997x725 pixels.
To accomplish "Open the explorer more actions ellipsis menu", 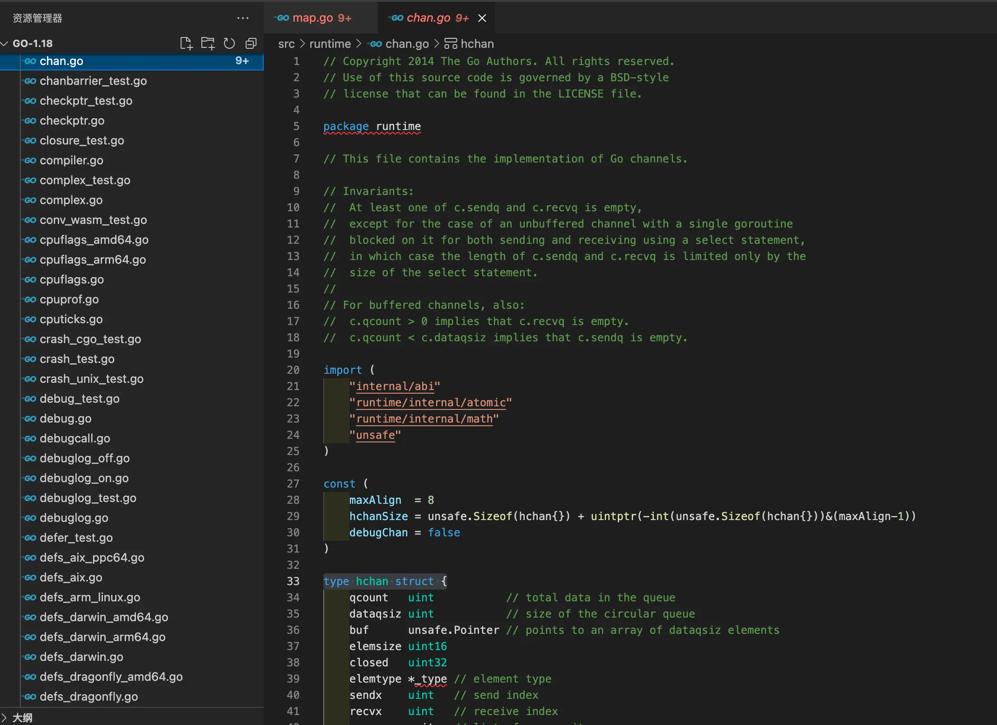I will coord(243,18).
